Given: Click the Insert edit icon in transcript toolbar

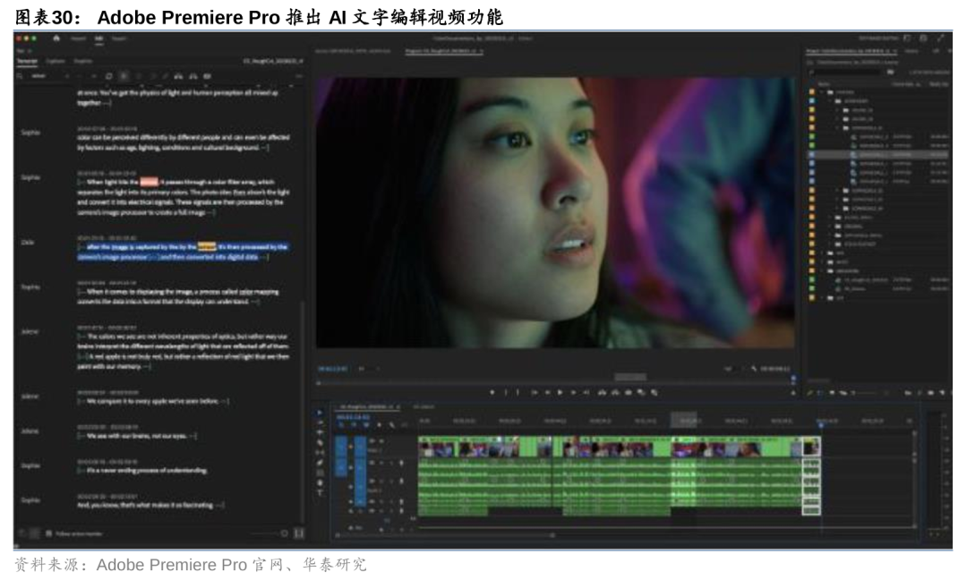Looking at the screenshot, I should (178, 76).
